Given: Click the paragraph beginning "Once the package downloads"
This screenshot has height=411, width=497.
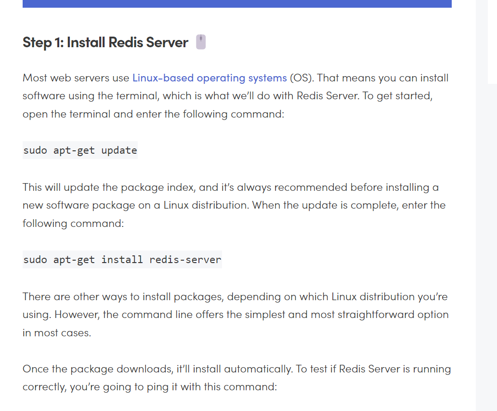Looking at the screenshot, I should (237, 378).
